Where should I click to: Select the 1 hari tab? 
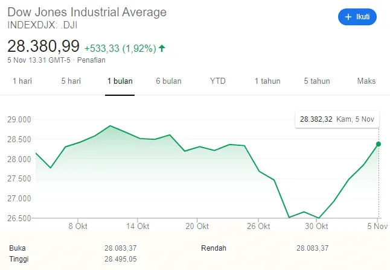pos(22,81)
